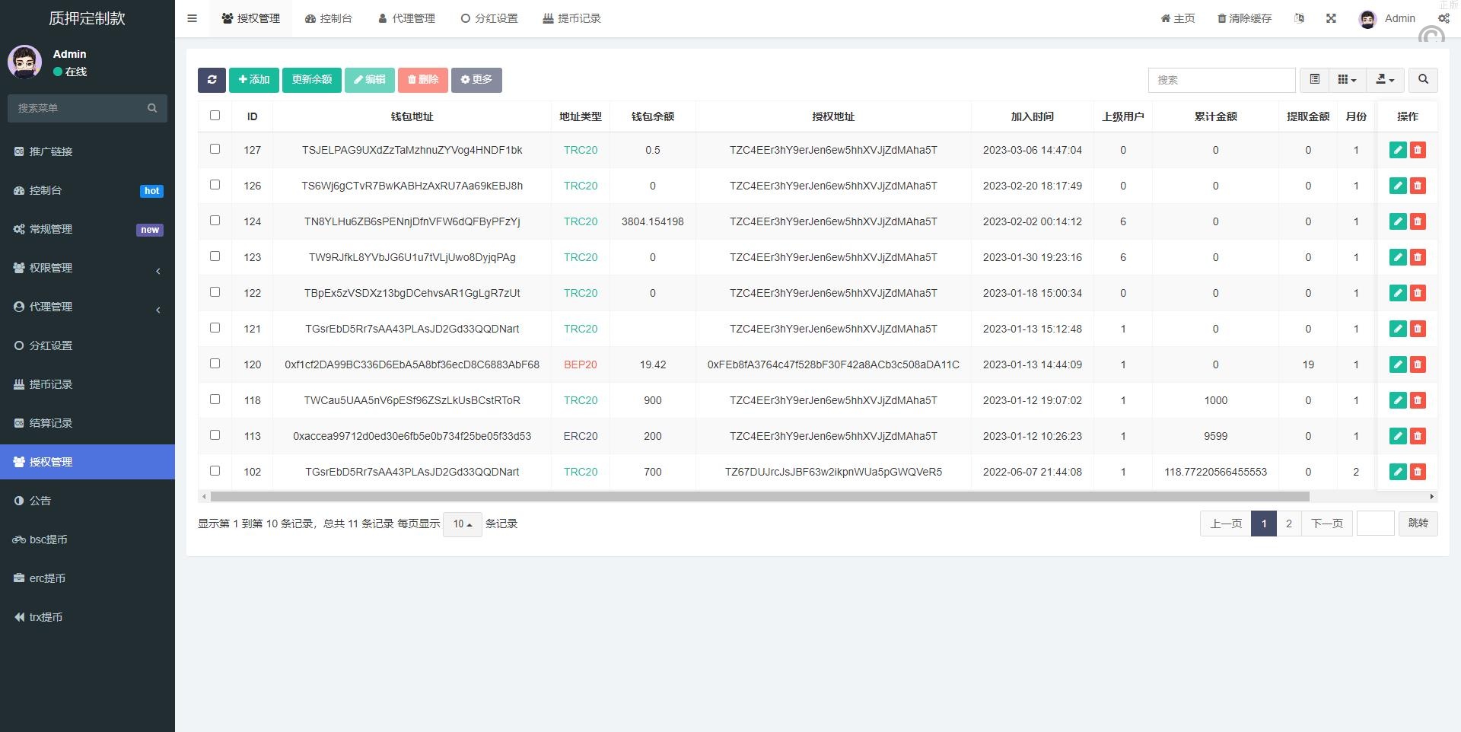The image size is (1461, 732).
Task: Click the red delete icon for ID 120
Action: click(x=1418, y=364)
